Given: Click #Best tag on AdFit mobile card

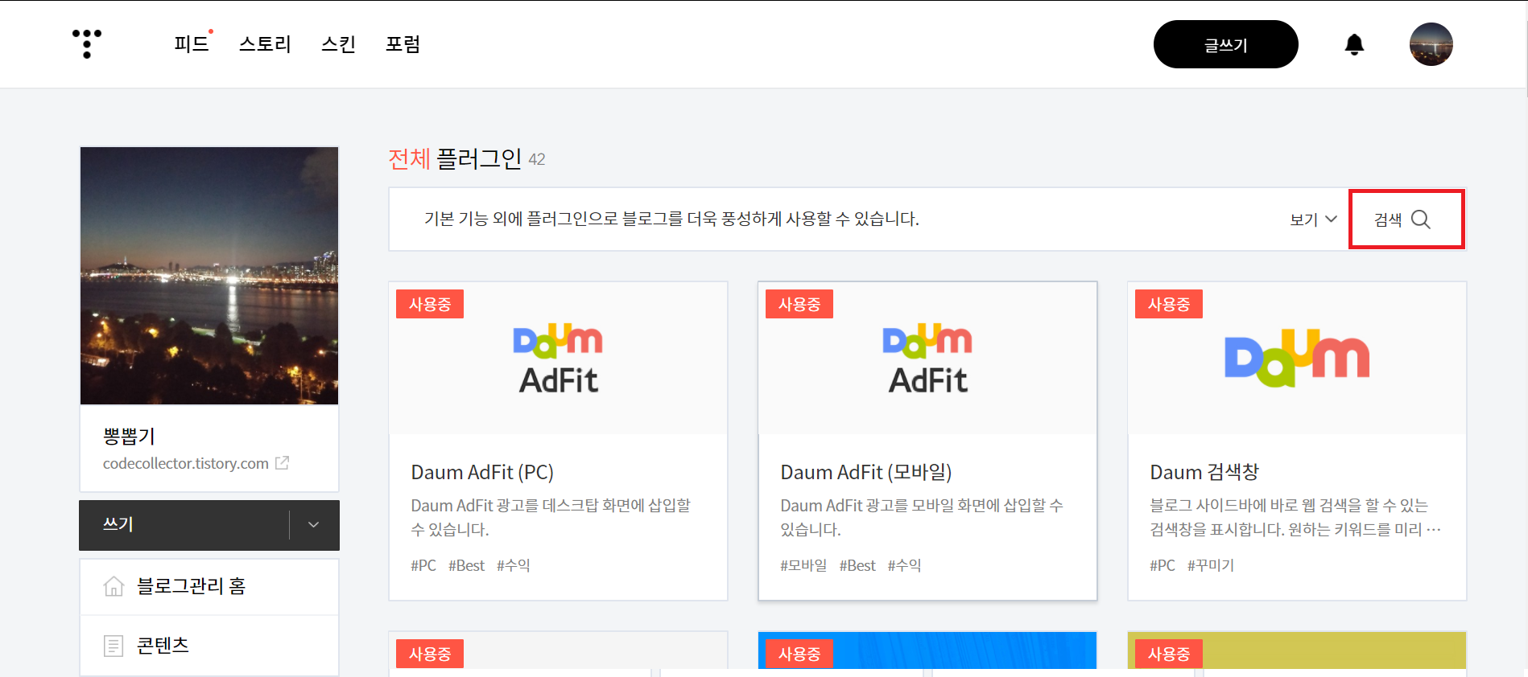Looking at the screenshot, I should tap(857, 565).
